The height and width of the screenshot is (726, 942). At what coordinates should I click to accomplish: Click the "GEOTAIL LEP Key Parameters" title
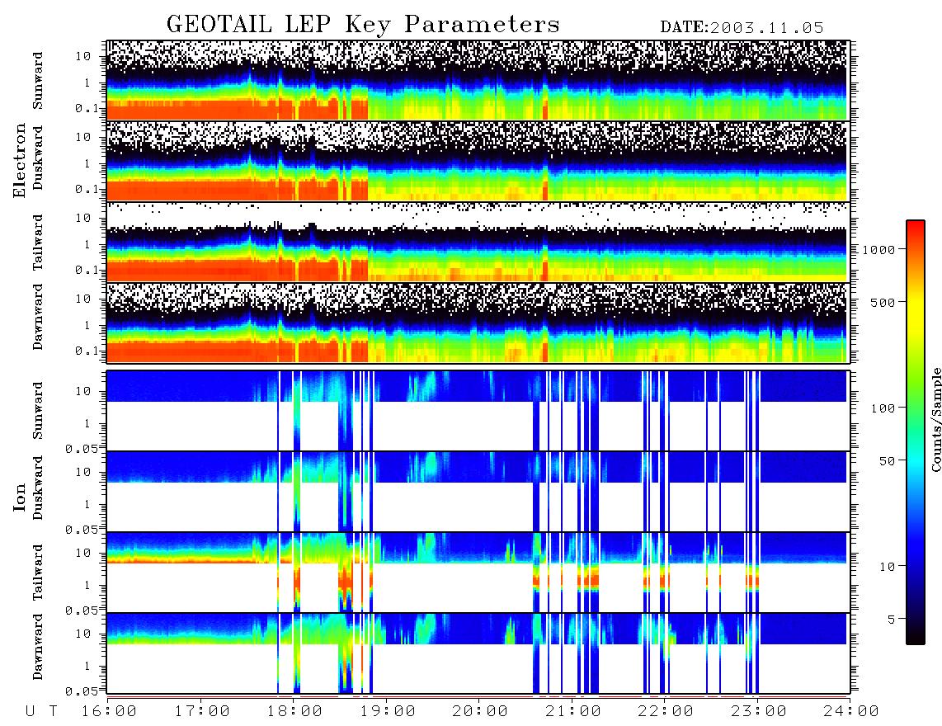[363, 24]
